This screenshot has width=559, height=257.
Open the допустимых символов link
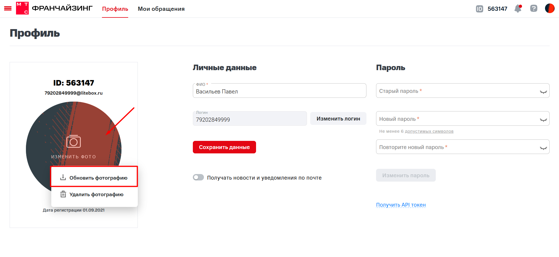pyautogui.click(x=429, y=131)
